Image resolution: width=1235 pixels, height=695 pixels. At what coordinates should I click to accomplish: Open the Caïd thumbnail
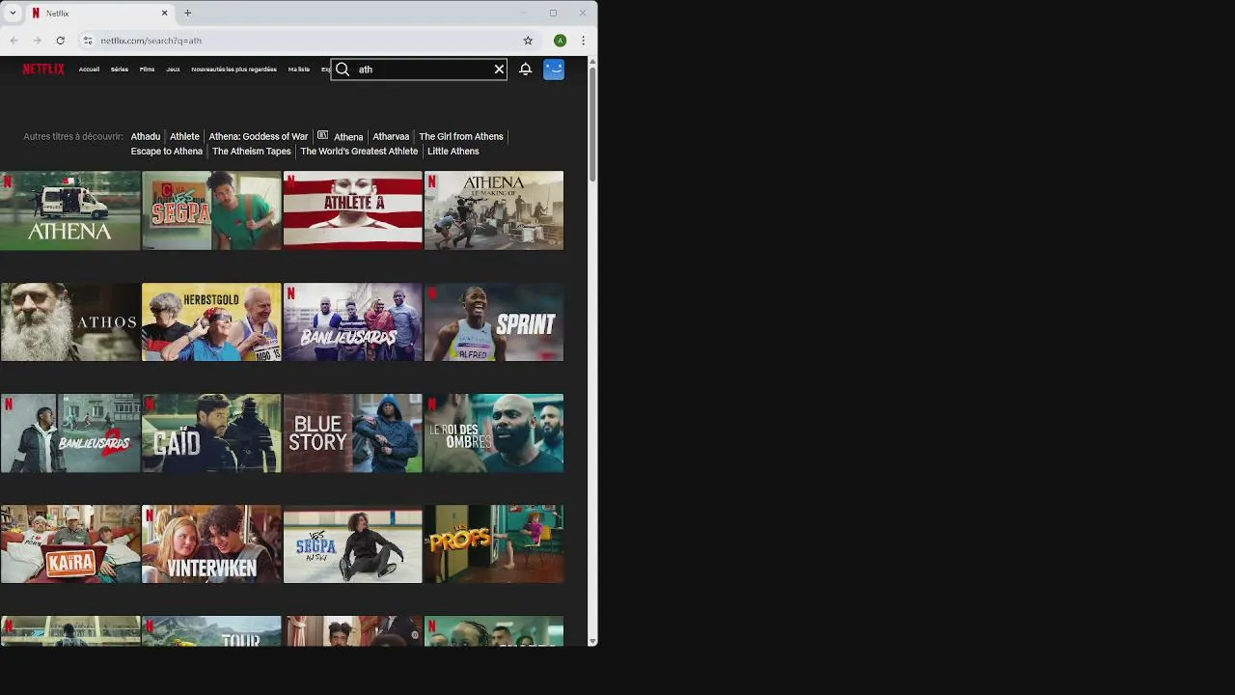211,432
